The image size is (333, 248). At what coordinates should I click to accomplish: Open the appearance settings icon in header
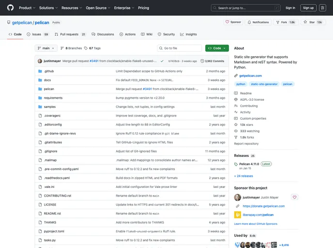tap(322, 8)
